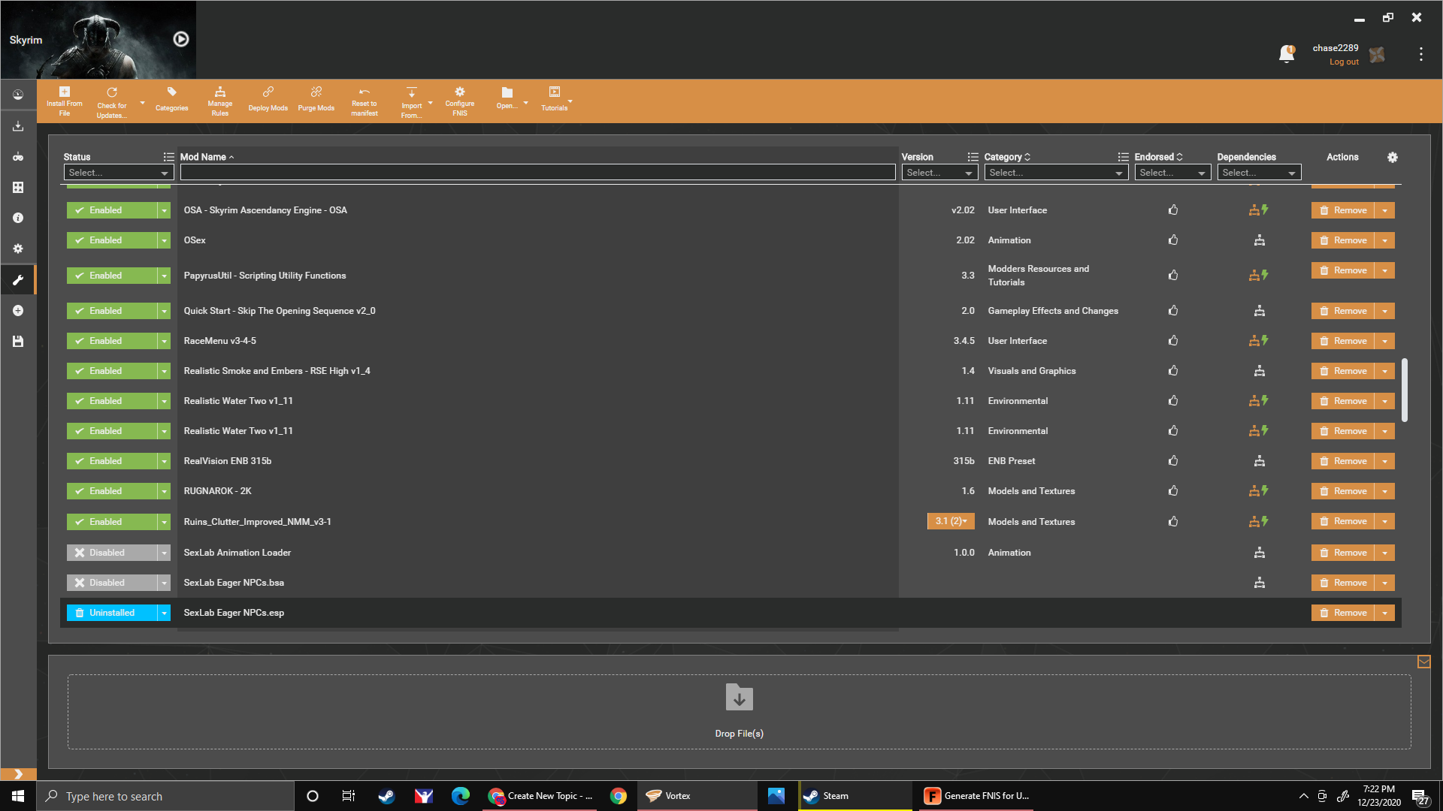Open the dashboard icon in the sidebar
1443x811 pixels.
point(18,95)
